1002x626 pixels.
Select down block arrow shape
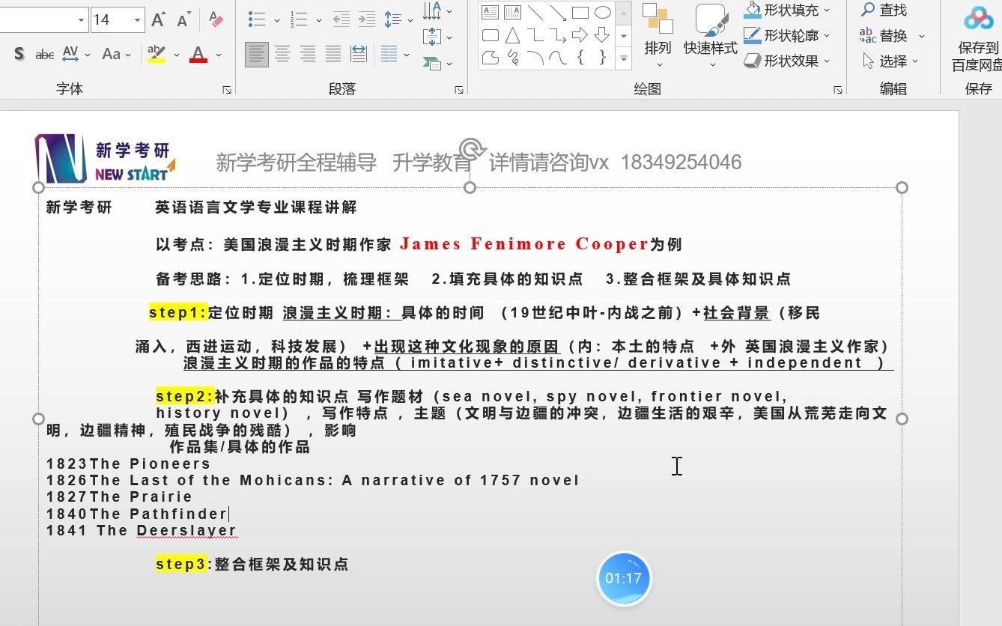tap(602, 34)
